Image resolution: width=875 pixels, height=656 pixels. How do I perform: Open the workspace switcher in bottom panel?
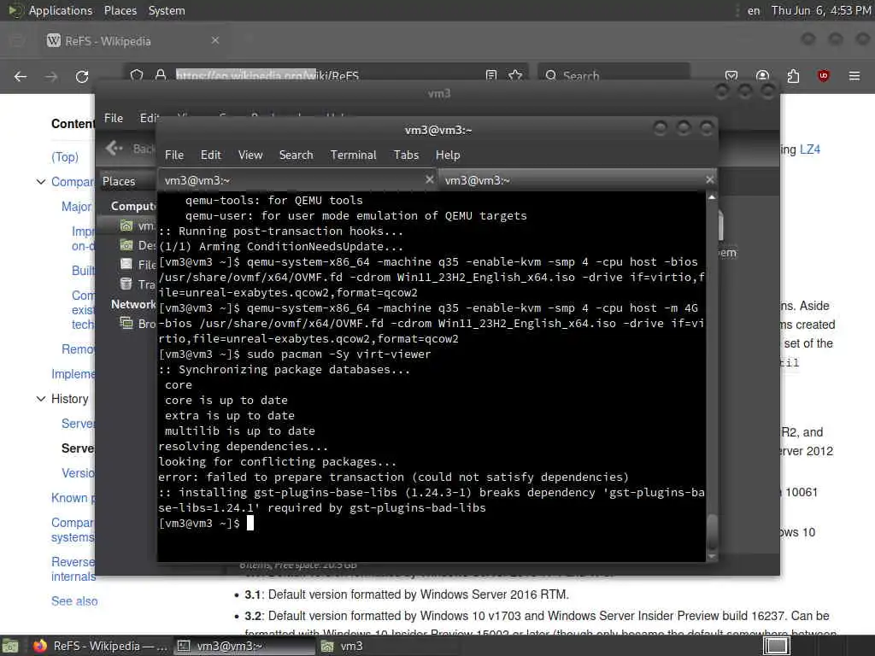point(776,646)
